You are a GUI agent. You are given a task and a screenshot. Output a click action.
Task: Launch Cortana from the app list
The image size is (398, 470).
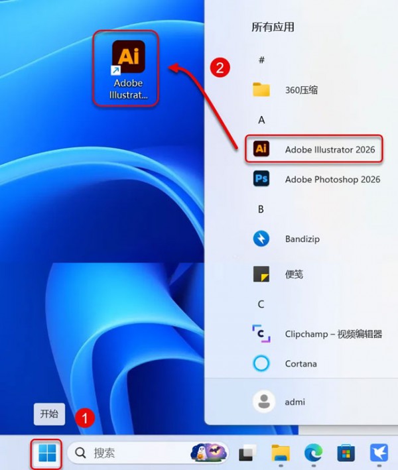coord(285,363)
